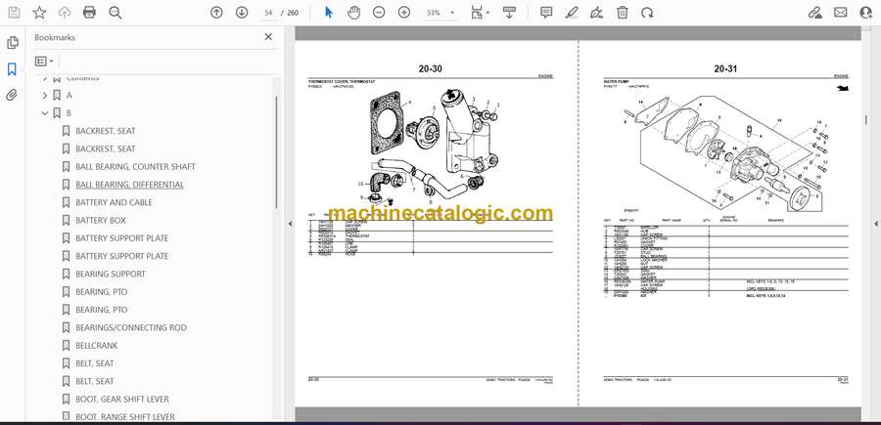Screen dimensions: 881x425
Task: Select the Highlight text pen
Action: (x=572, y=13)
